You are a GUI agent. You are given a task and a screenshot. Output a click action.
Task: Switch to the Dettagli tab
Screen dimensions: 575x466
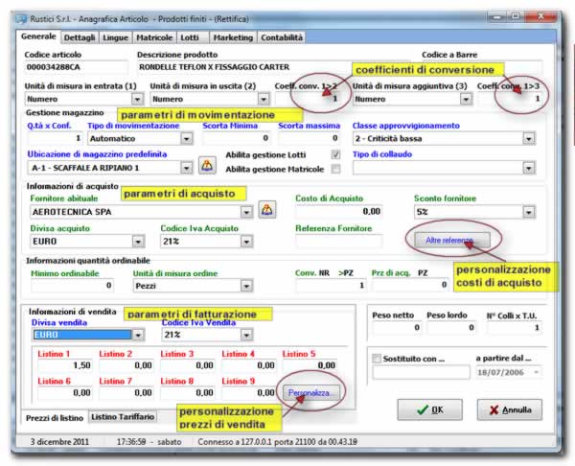(80, 37)
